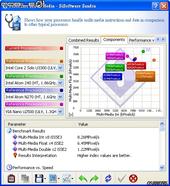This screenshot has width=170, height=186.
Task: Click the red Current Processor color swatch
Action: (61, 48)
